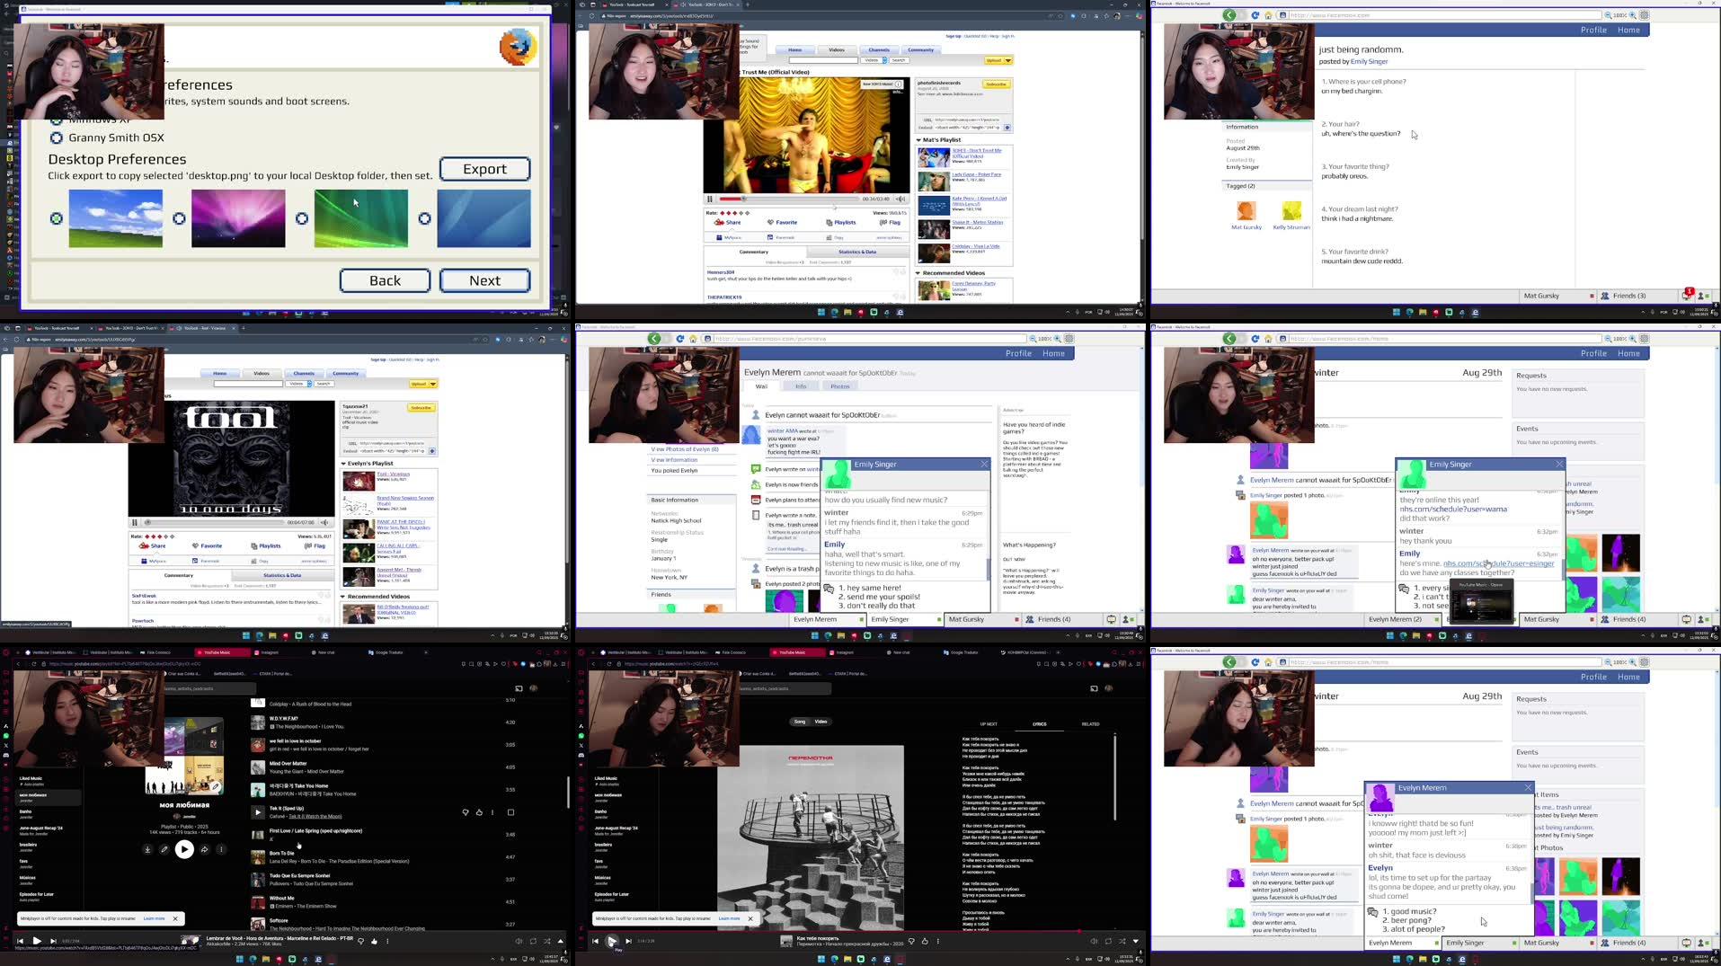The width and height of the screenshot is (1721, 966).
Task: Dismiss the Miniplayer notice on the playlist page
Action: (x=175, y=918)
